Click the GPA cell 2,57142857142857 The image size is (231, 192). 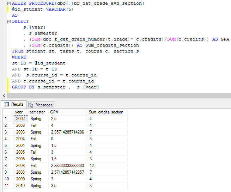coord(68,172)
